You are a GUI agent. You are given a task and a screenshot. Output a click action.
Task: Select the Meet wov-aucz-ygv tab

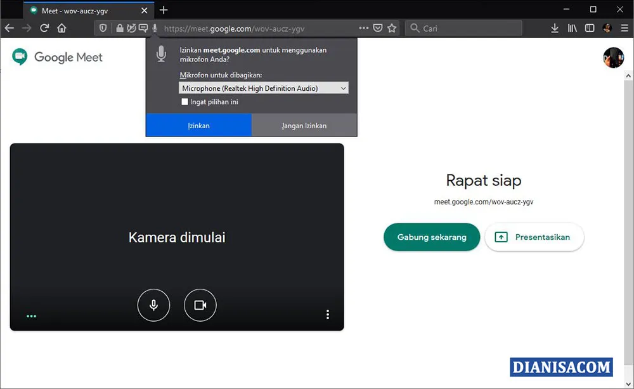[82, 10]
